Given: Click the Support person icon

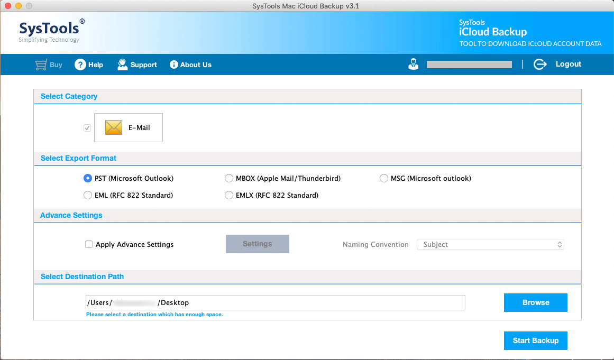Looking at the screenshot, I should 123,65.
